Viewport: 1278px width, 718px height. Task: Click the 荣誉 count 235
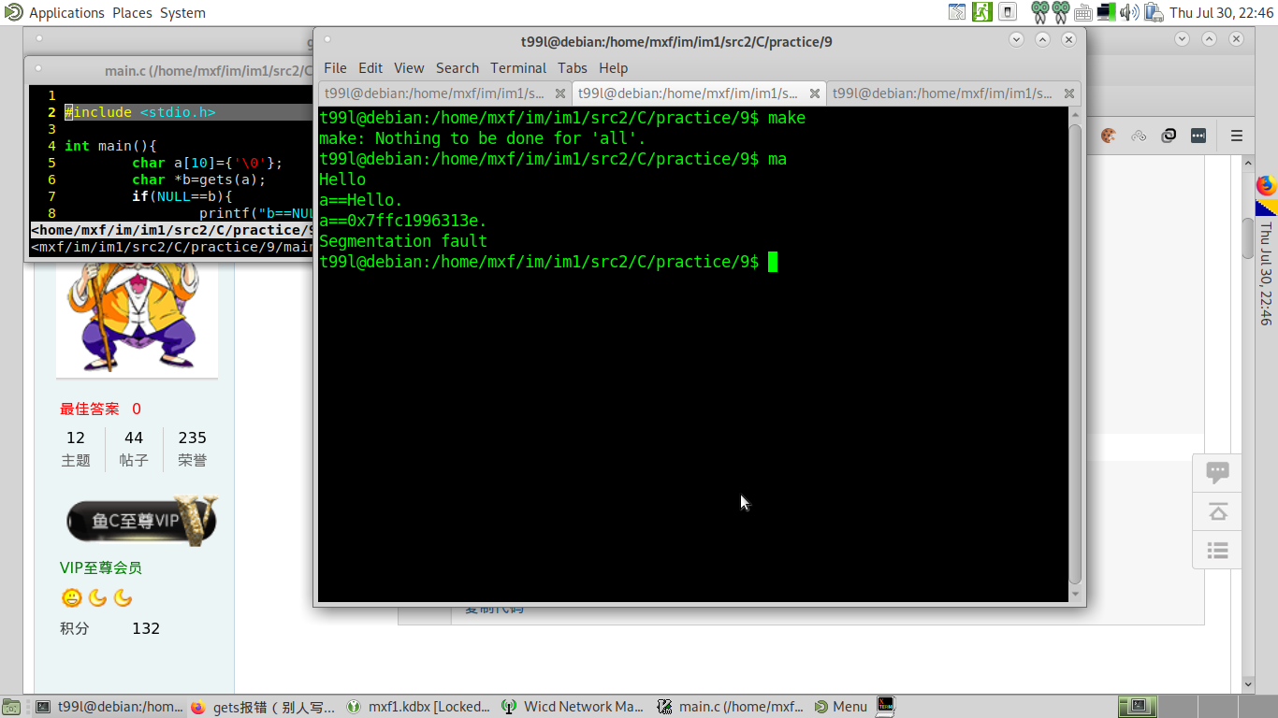tap(193, 438)
